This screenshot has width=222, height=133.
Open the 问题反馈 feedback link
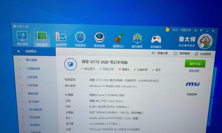coord(185,30)
